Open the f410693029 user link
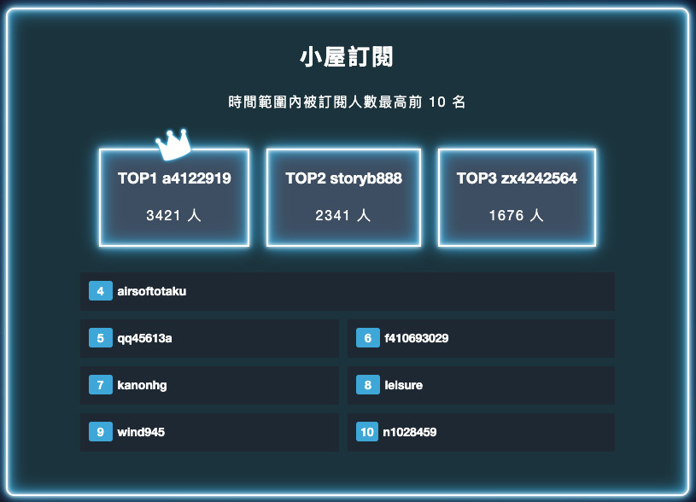The width and height of the screenshot is (696, 502). click(x=417, y=338)
